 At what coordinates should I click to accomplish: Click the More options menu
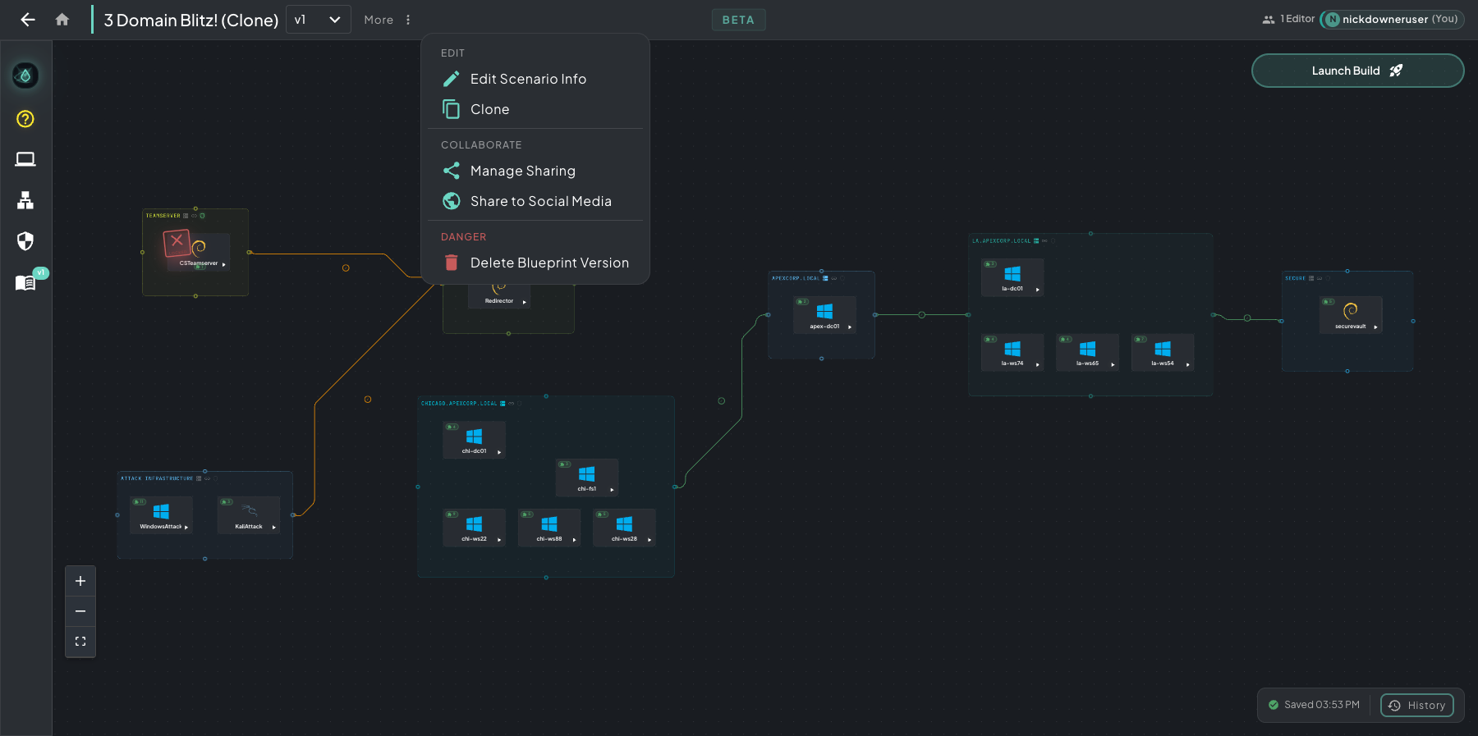pyautogui.click(x=388, y=20)
